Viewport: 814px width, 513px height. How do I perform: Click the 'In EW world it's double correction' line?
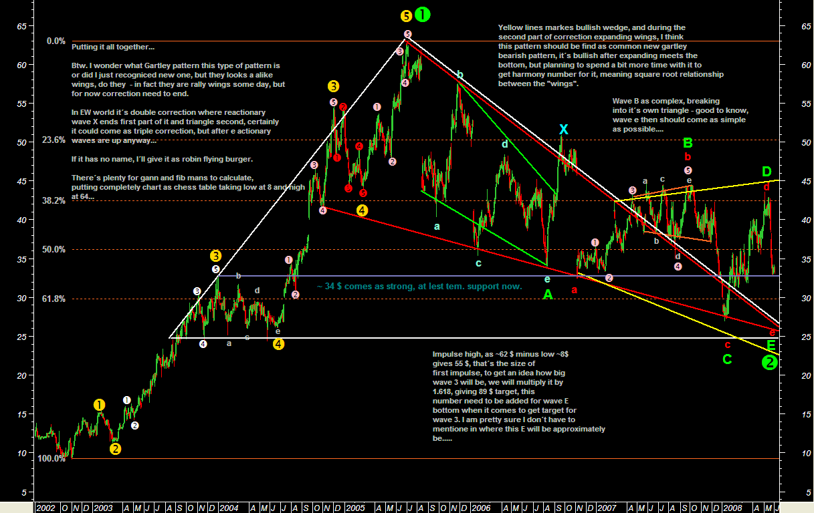(x=168, y=113)
